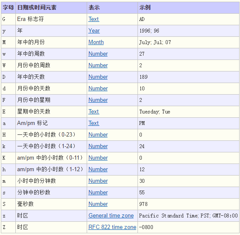Screen dimensions: 240x235
Task: Select the uppercase D letter cell
Action: click(8, 77)
